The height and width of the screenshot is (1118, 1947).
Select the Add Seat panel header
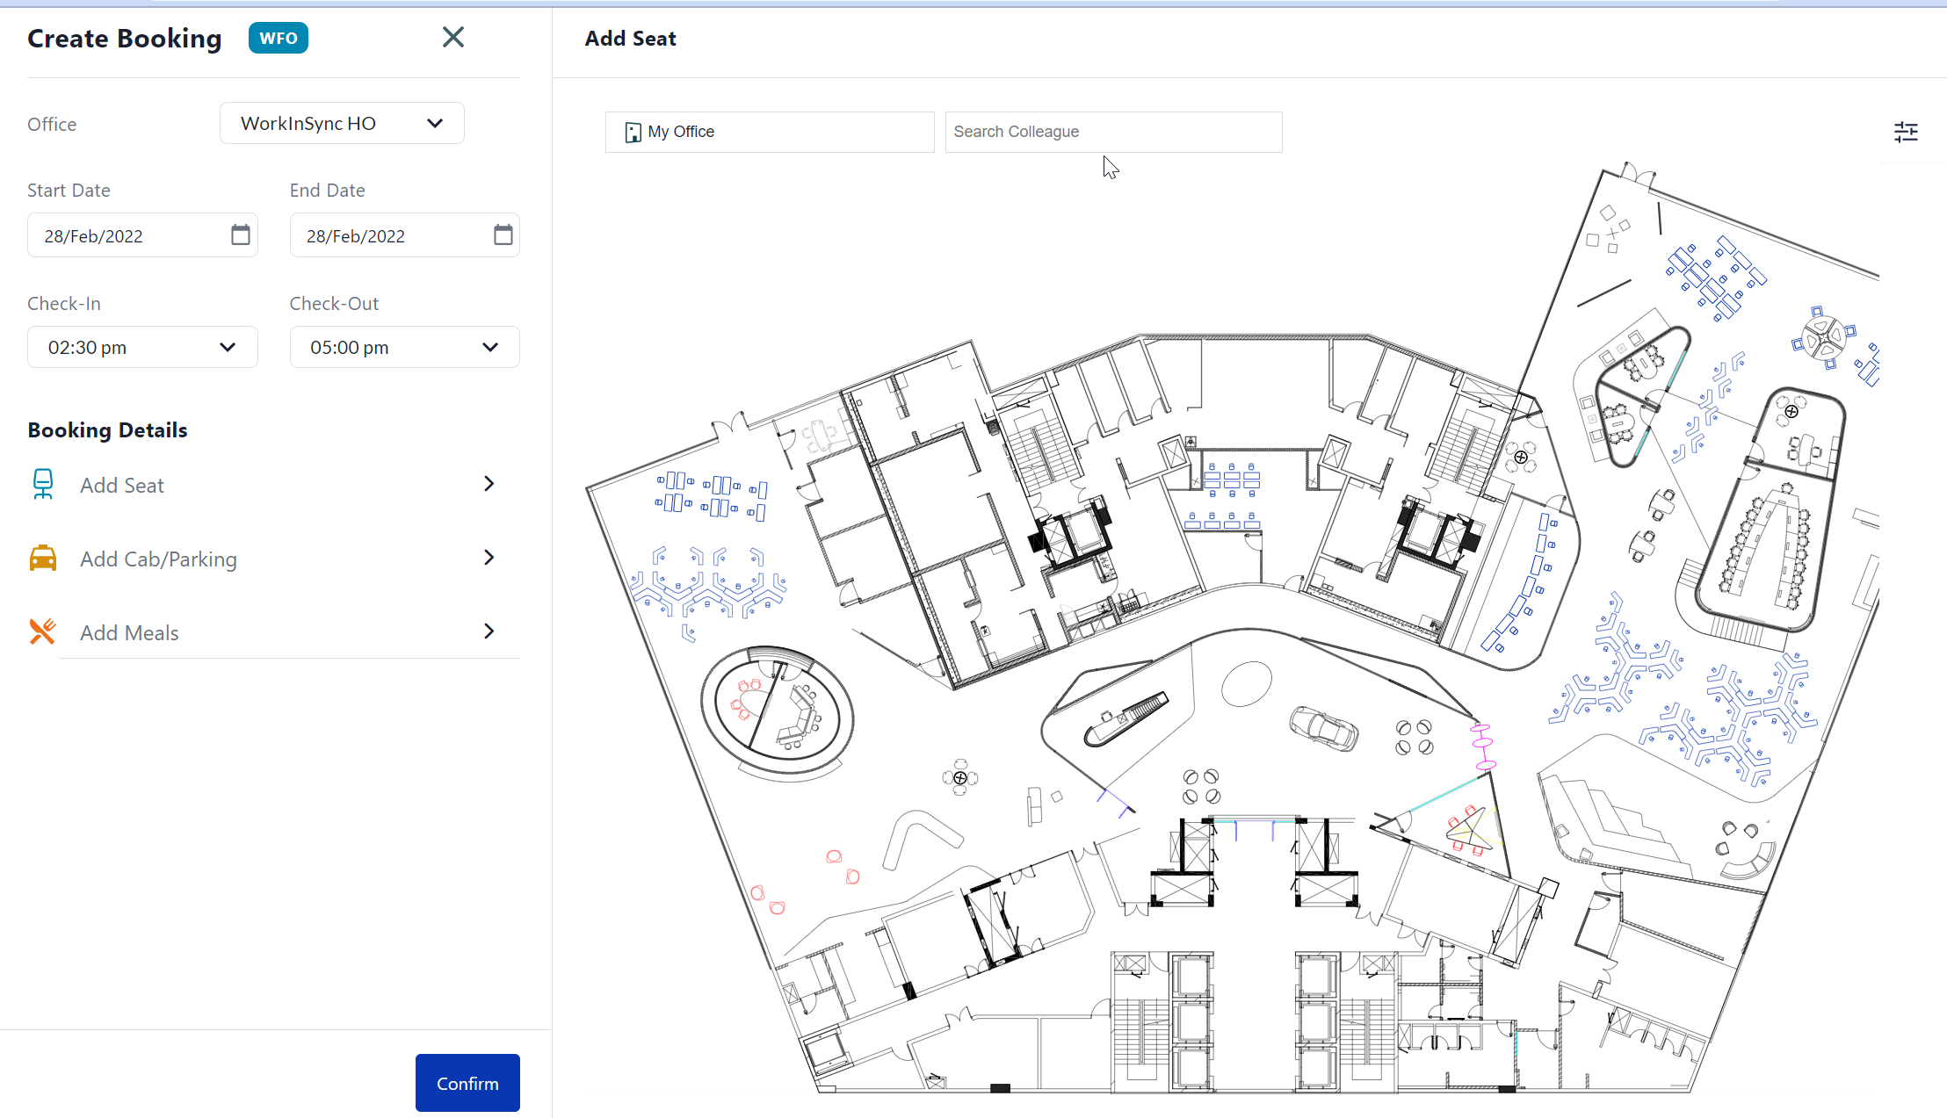630,38
